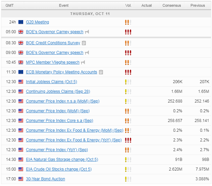Open ECB Monetary Policy Meeting Accounts link
The height and width of the screenshot is (186, 212).
tap(61, 72)
